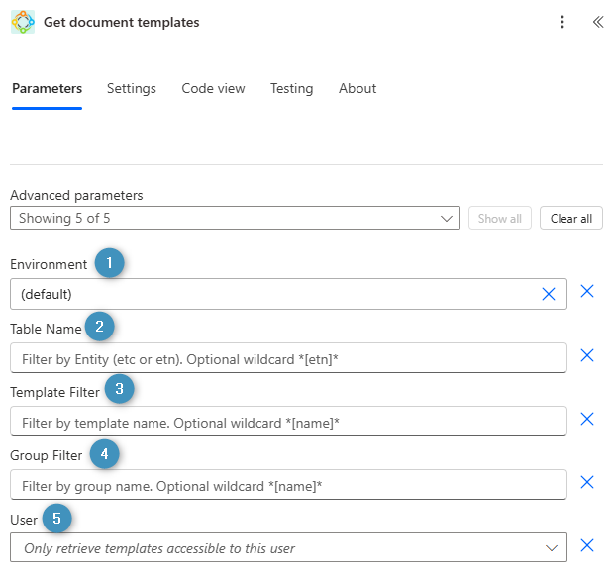
Task: Click into the Group Filter field
Action: tap(287, 485)
